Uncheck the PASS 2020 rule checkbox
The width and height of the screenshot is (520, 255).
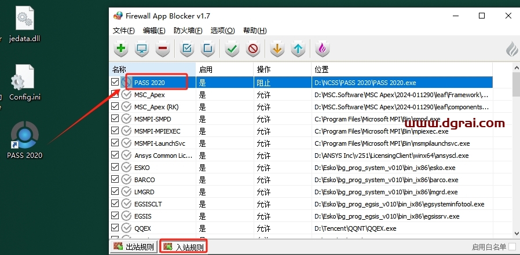coord(115,82)
